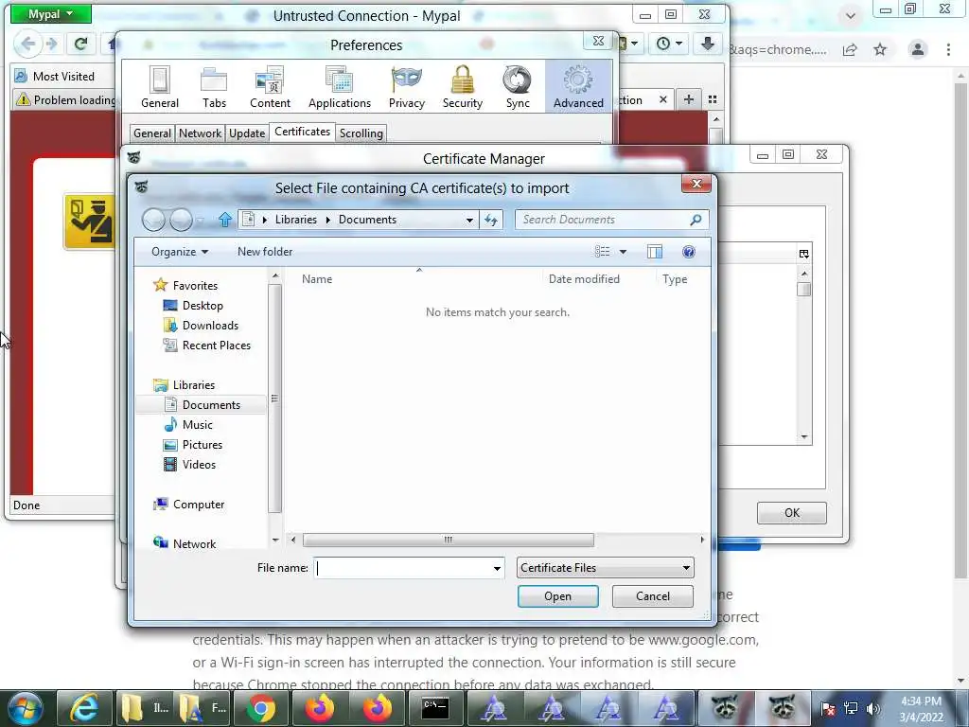Expand the Mypal history button dropdown arrow
The height and width of the screenshot is (727, 969).
(x=678, y=44)
